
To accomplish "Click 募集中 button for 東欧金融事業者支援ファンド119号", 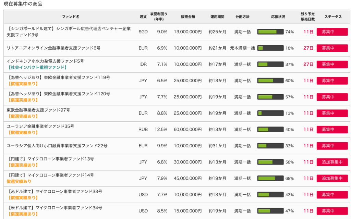I will click(332, 81).
